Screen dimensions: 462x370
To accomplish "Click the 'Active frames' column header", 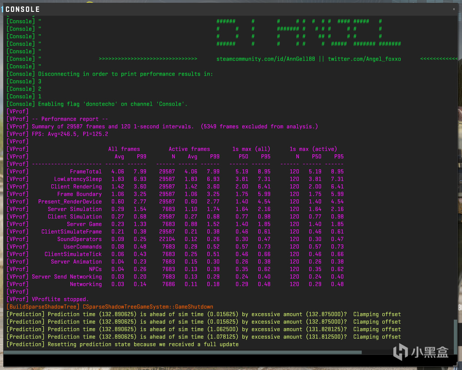I will pyautogui.click(x=190, y=149).
